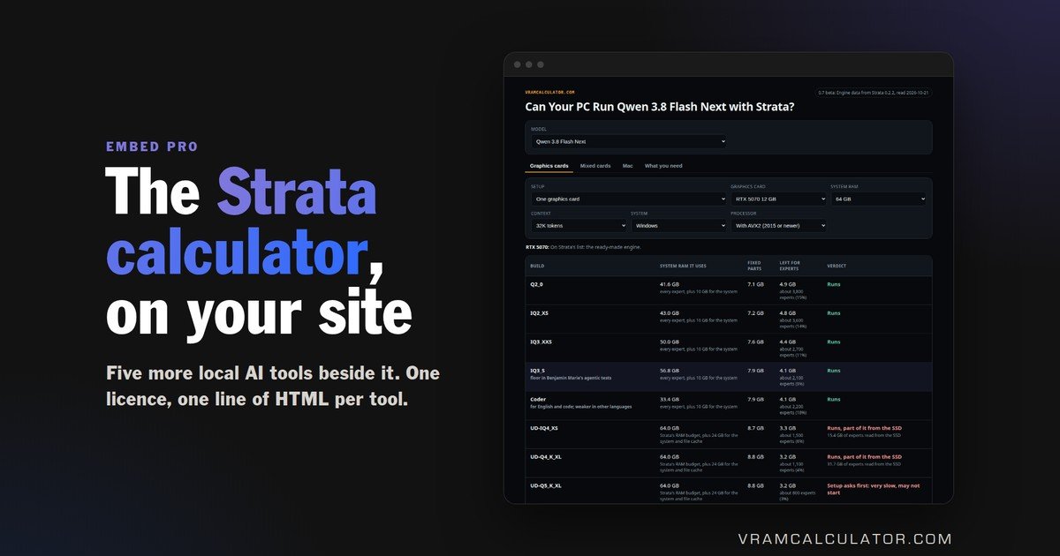
Task: Open the Model dropdown showing Qwen 3.8 Flash Next
Action: (629, 141)
